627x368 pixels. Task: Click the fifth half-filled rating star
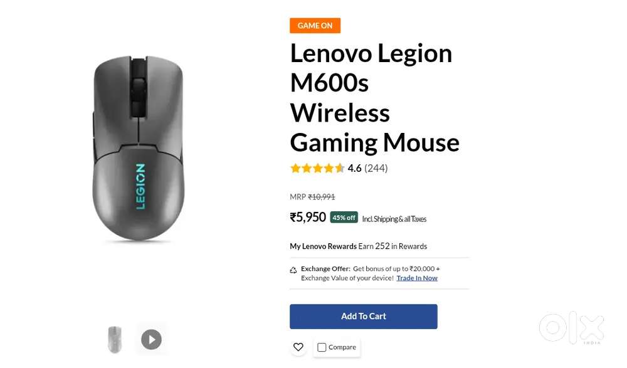340,168
